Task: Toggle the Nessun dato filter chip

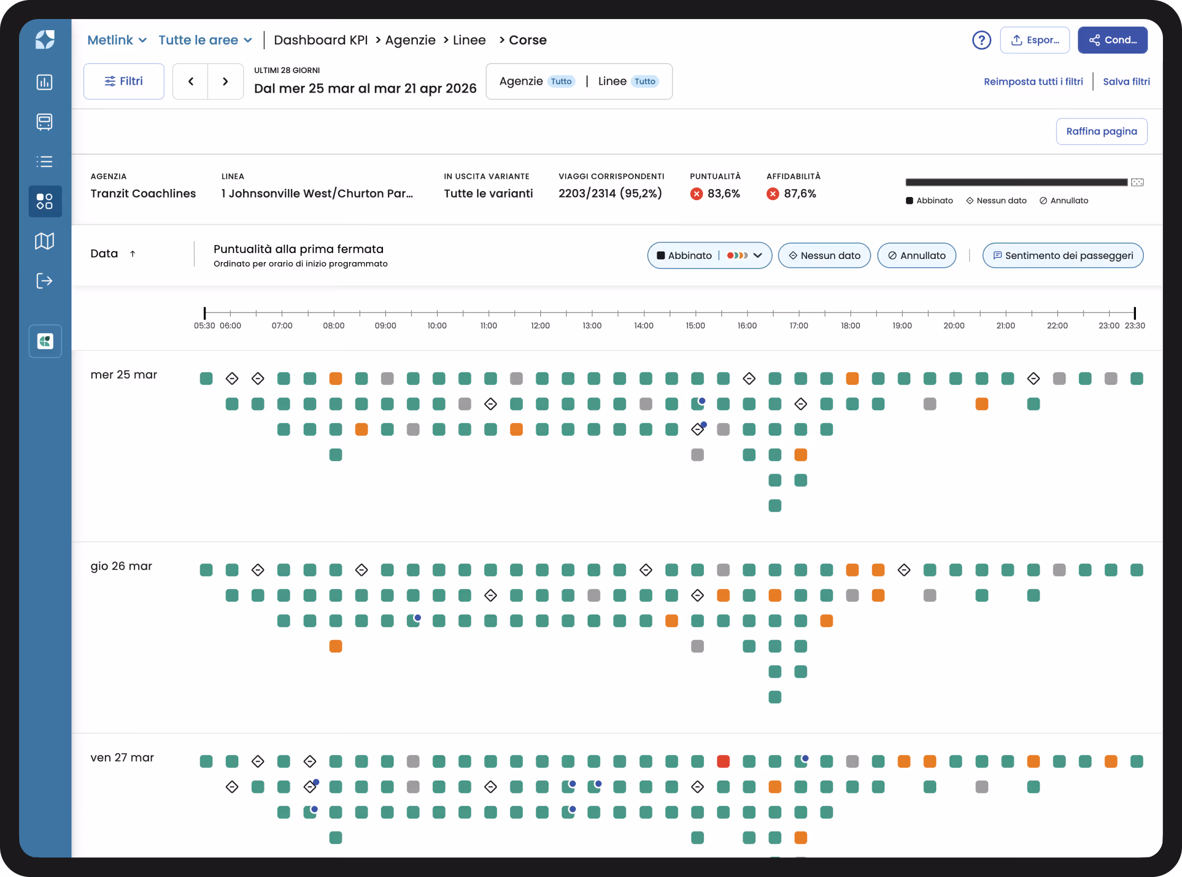Action: pos(823,255)
